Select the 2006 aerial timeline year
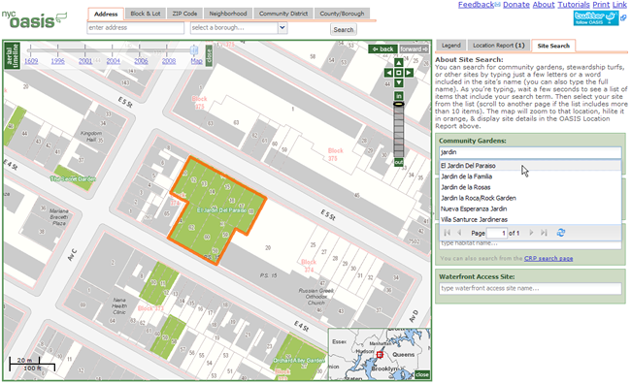This screenshot has height=384, width=631. pos(141,61)
